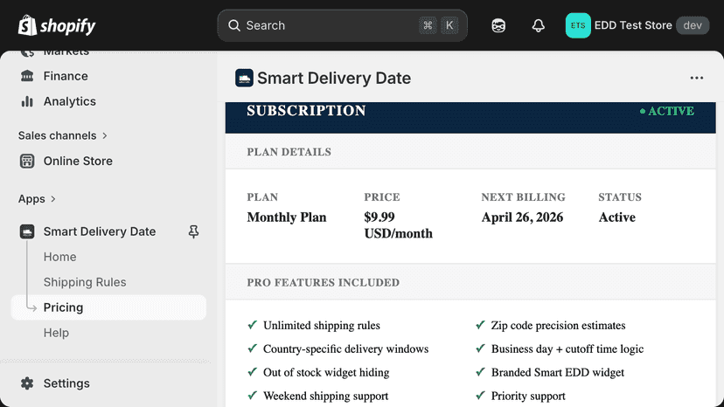Open the Sidekick assistant face icon
The image size is (724, 407).
point(498,25)
